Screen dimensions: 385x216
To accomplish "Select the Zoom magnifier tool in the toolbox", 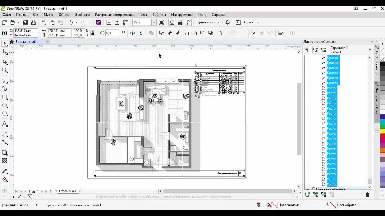I will (x=5, y=70).
